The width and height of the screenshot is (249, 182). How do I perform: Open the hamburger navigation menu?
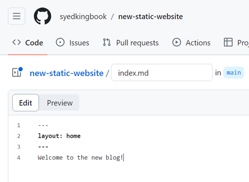click(17, 16)
